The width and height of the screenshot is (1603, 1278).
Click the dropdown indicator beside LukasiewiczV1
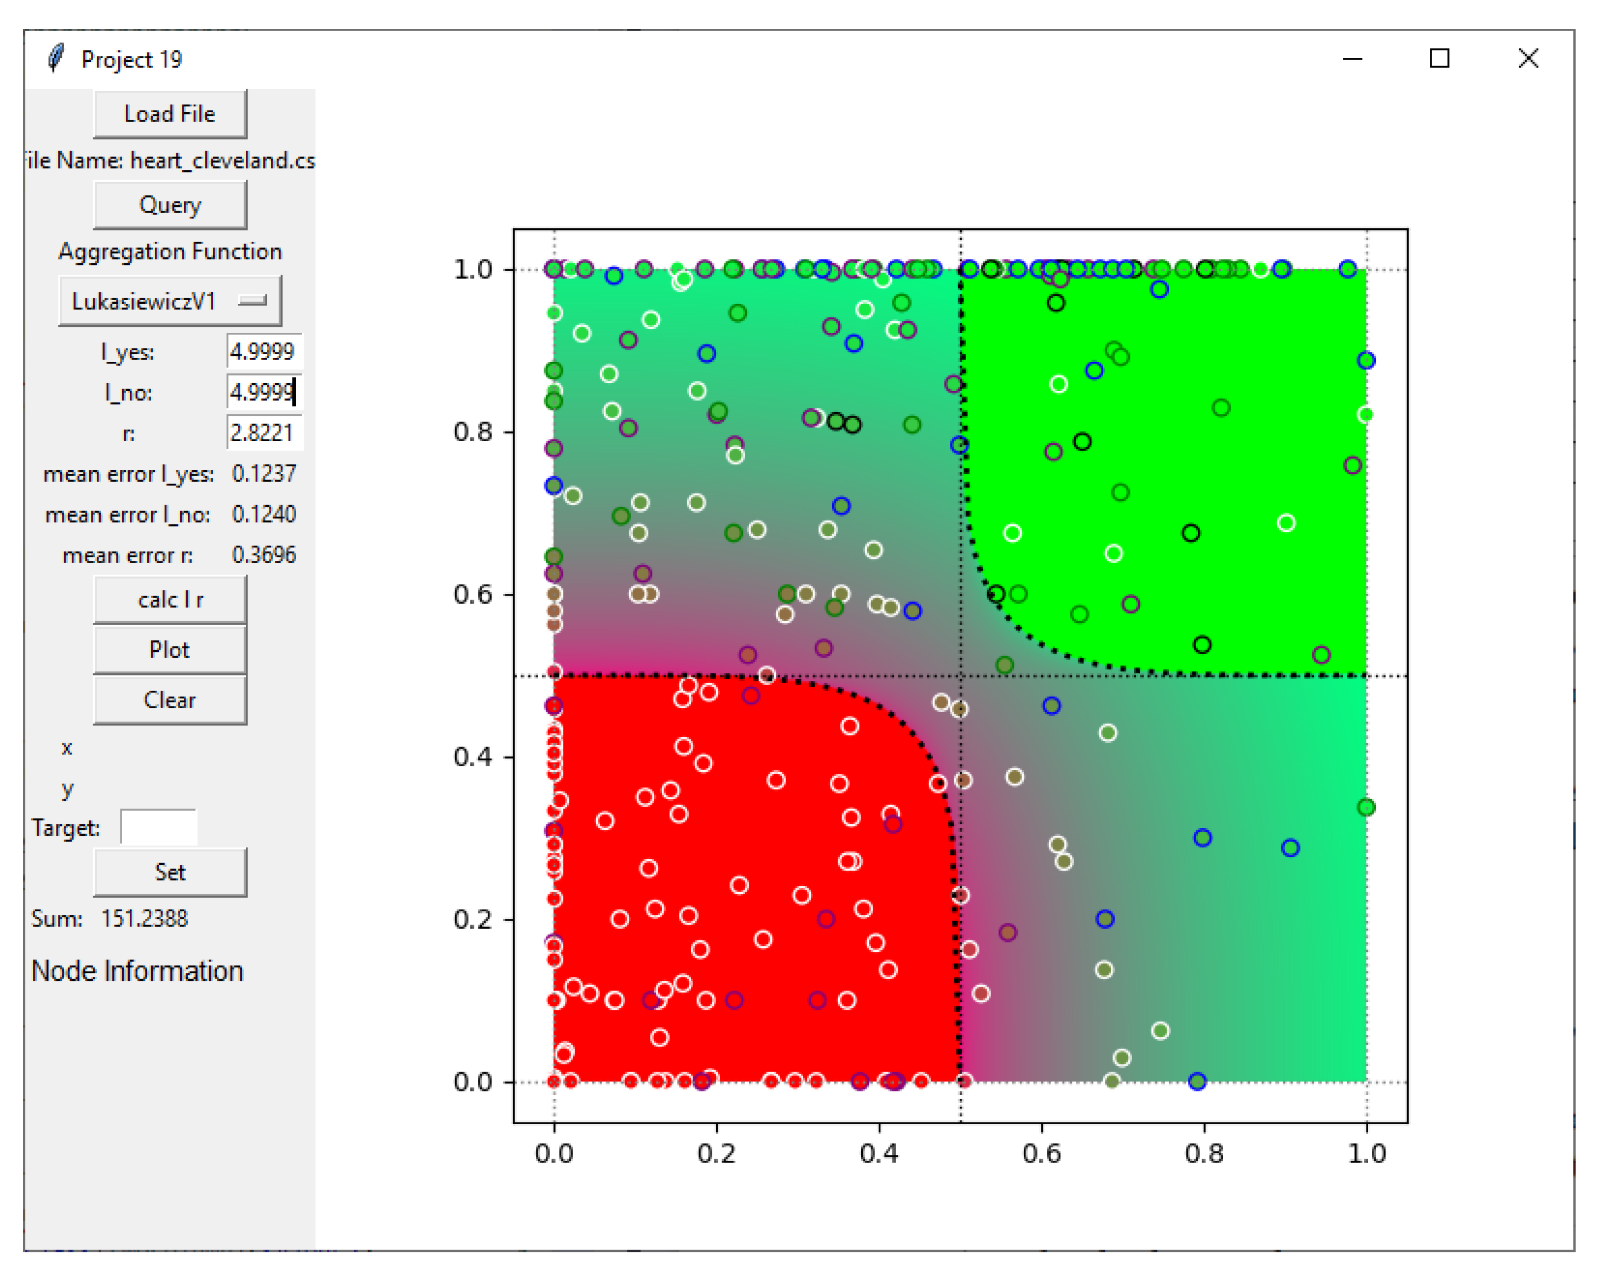pyautogui.click(x=252, y=300)
